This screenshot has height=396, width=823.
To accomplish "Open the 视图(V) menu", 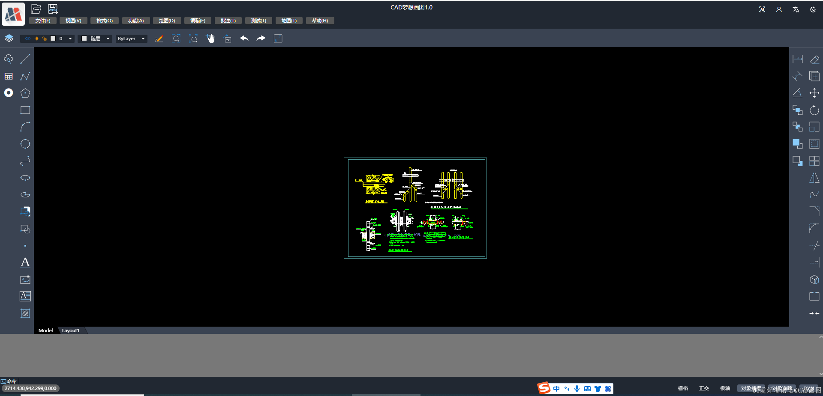I will click(x=73, y=21).
